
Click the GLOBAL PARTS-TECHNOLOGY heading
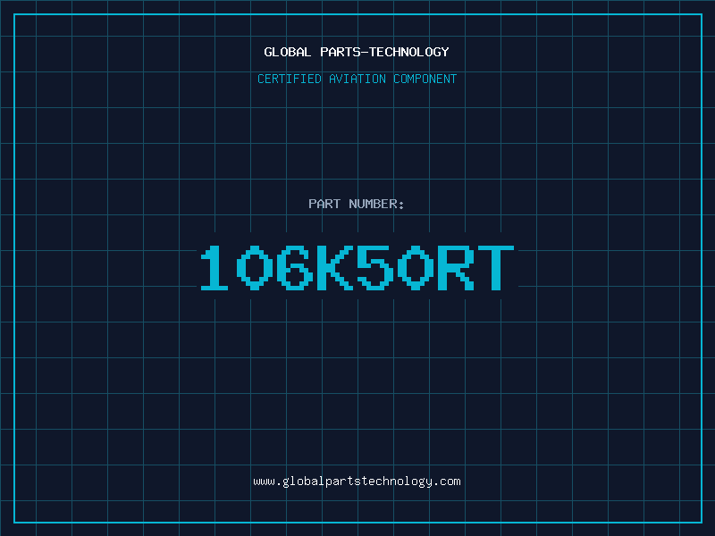[357, 52]
